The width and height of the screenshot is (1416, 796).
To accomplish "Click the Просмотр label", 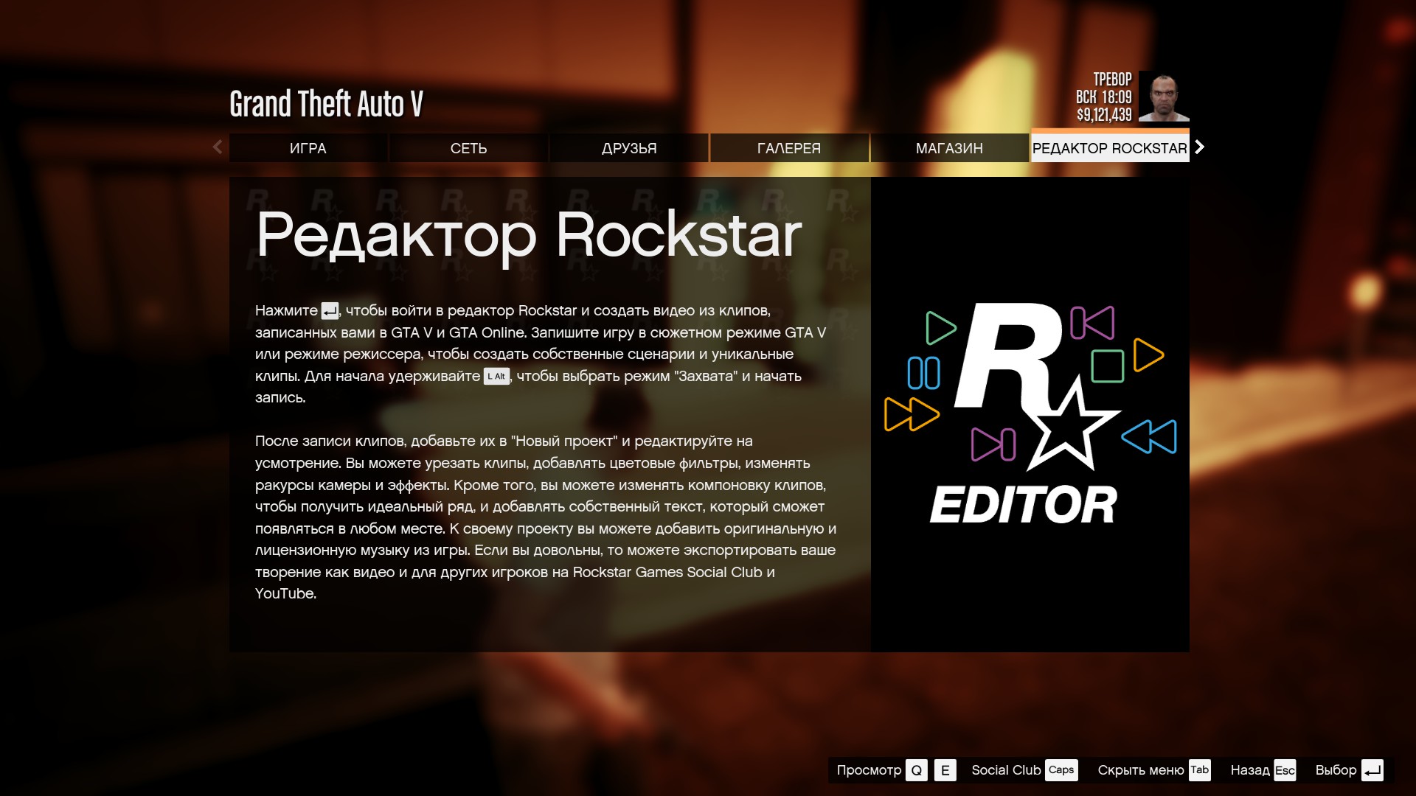I will coord(869,770).
